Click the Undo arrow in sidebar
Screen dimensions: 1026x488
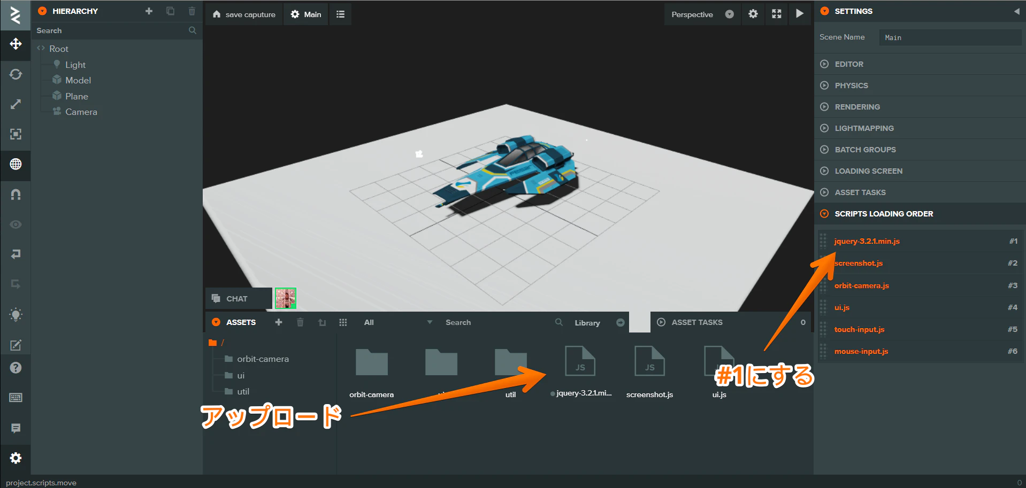16,254
